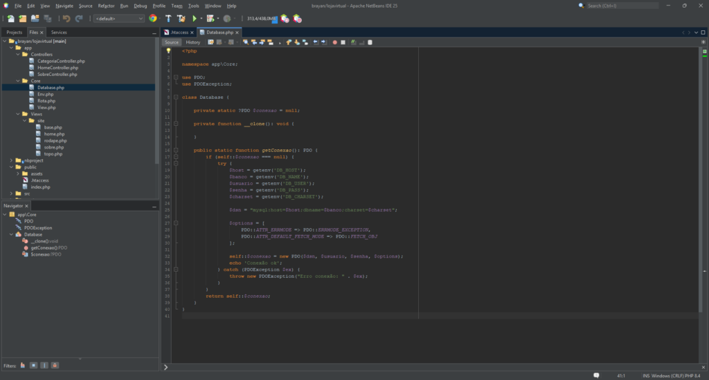Click the Debug Project icon
Image resolution: width=709 pixels, height=380 pixels.
click(210, 19)
